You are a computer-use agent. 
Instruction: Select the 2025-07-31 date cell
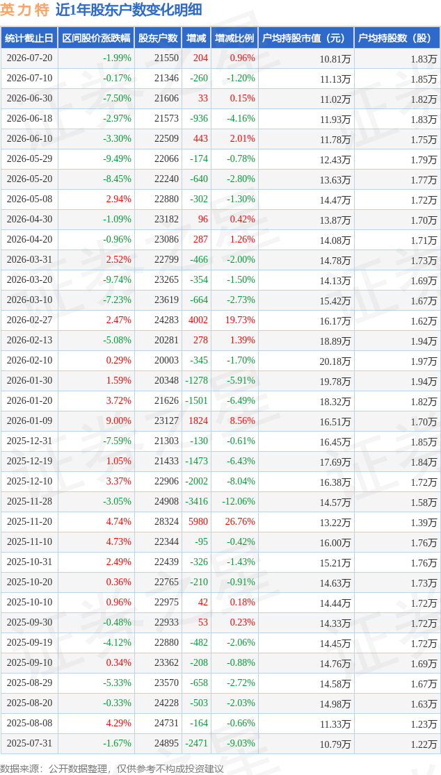click(x=30, y=743)
